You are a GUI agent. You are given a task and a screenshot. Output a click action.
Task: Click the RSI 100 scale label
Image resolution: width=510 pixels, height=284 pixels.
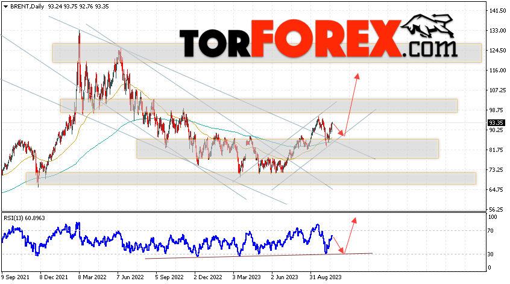click(x=493, y=217)
